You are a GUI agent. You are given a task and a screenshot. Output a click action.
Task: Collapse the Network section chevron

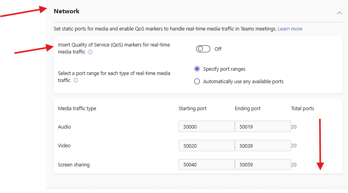click(x=339, y=13)
